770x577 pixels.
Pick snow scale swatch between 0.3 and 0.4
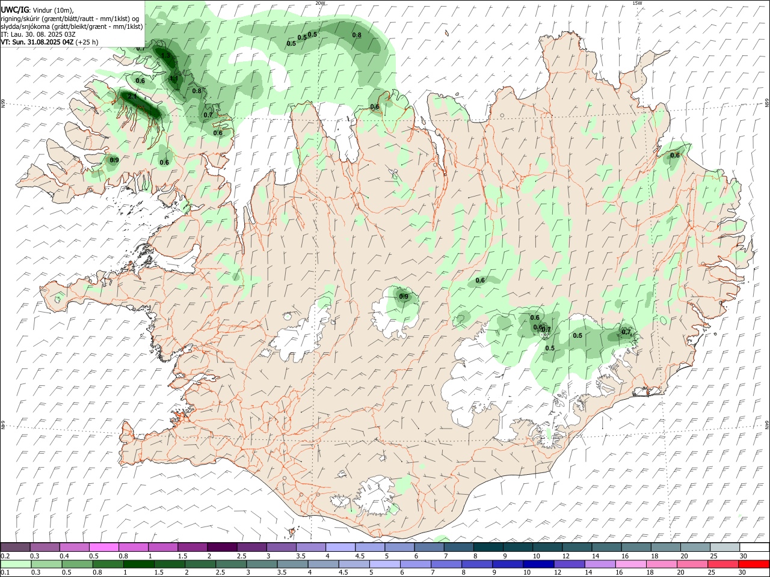45,547
